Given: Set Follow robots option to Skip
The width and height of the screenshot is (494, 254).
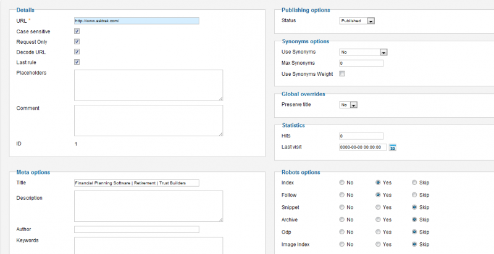Looking at the screenshot, I should pos(414,195).
